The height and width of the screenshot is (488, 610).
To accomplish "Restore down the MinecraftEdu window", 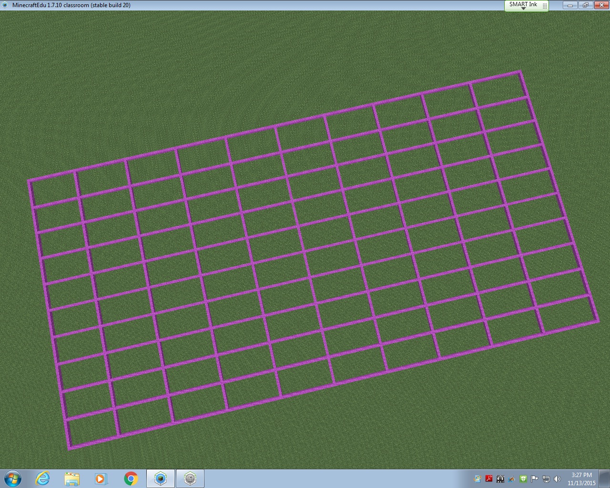I will point(585,5).
